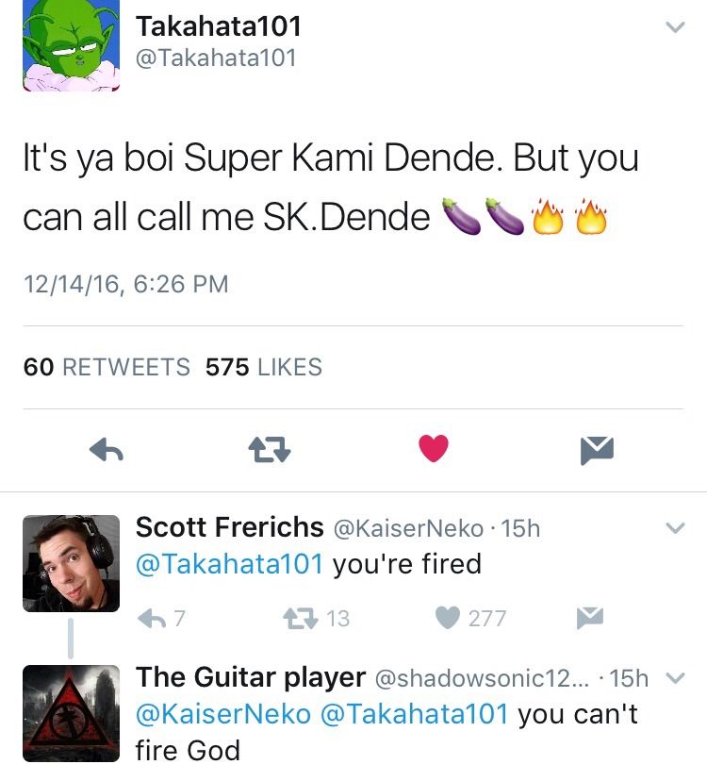Tap the red heart to unlike the tweet
Image resolution: width=707 pixels, height=781 pixels.
433,450
